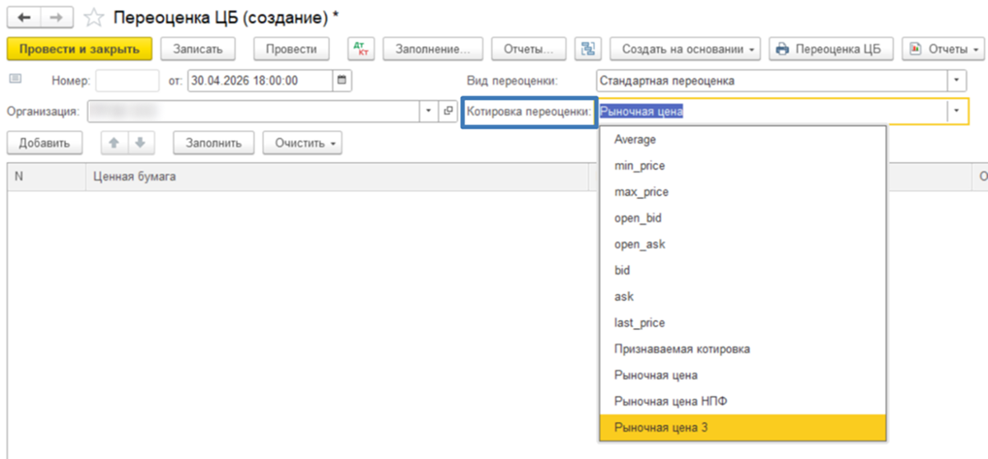Click the document status icon near Номер
This screenshot has height=459, width=988.
(x=15, y=80)
